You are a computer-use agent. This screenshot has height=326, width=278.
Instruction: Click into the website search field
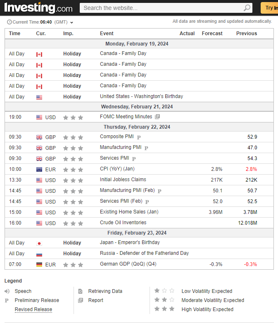pos(161,8)
